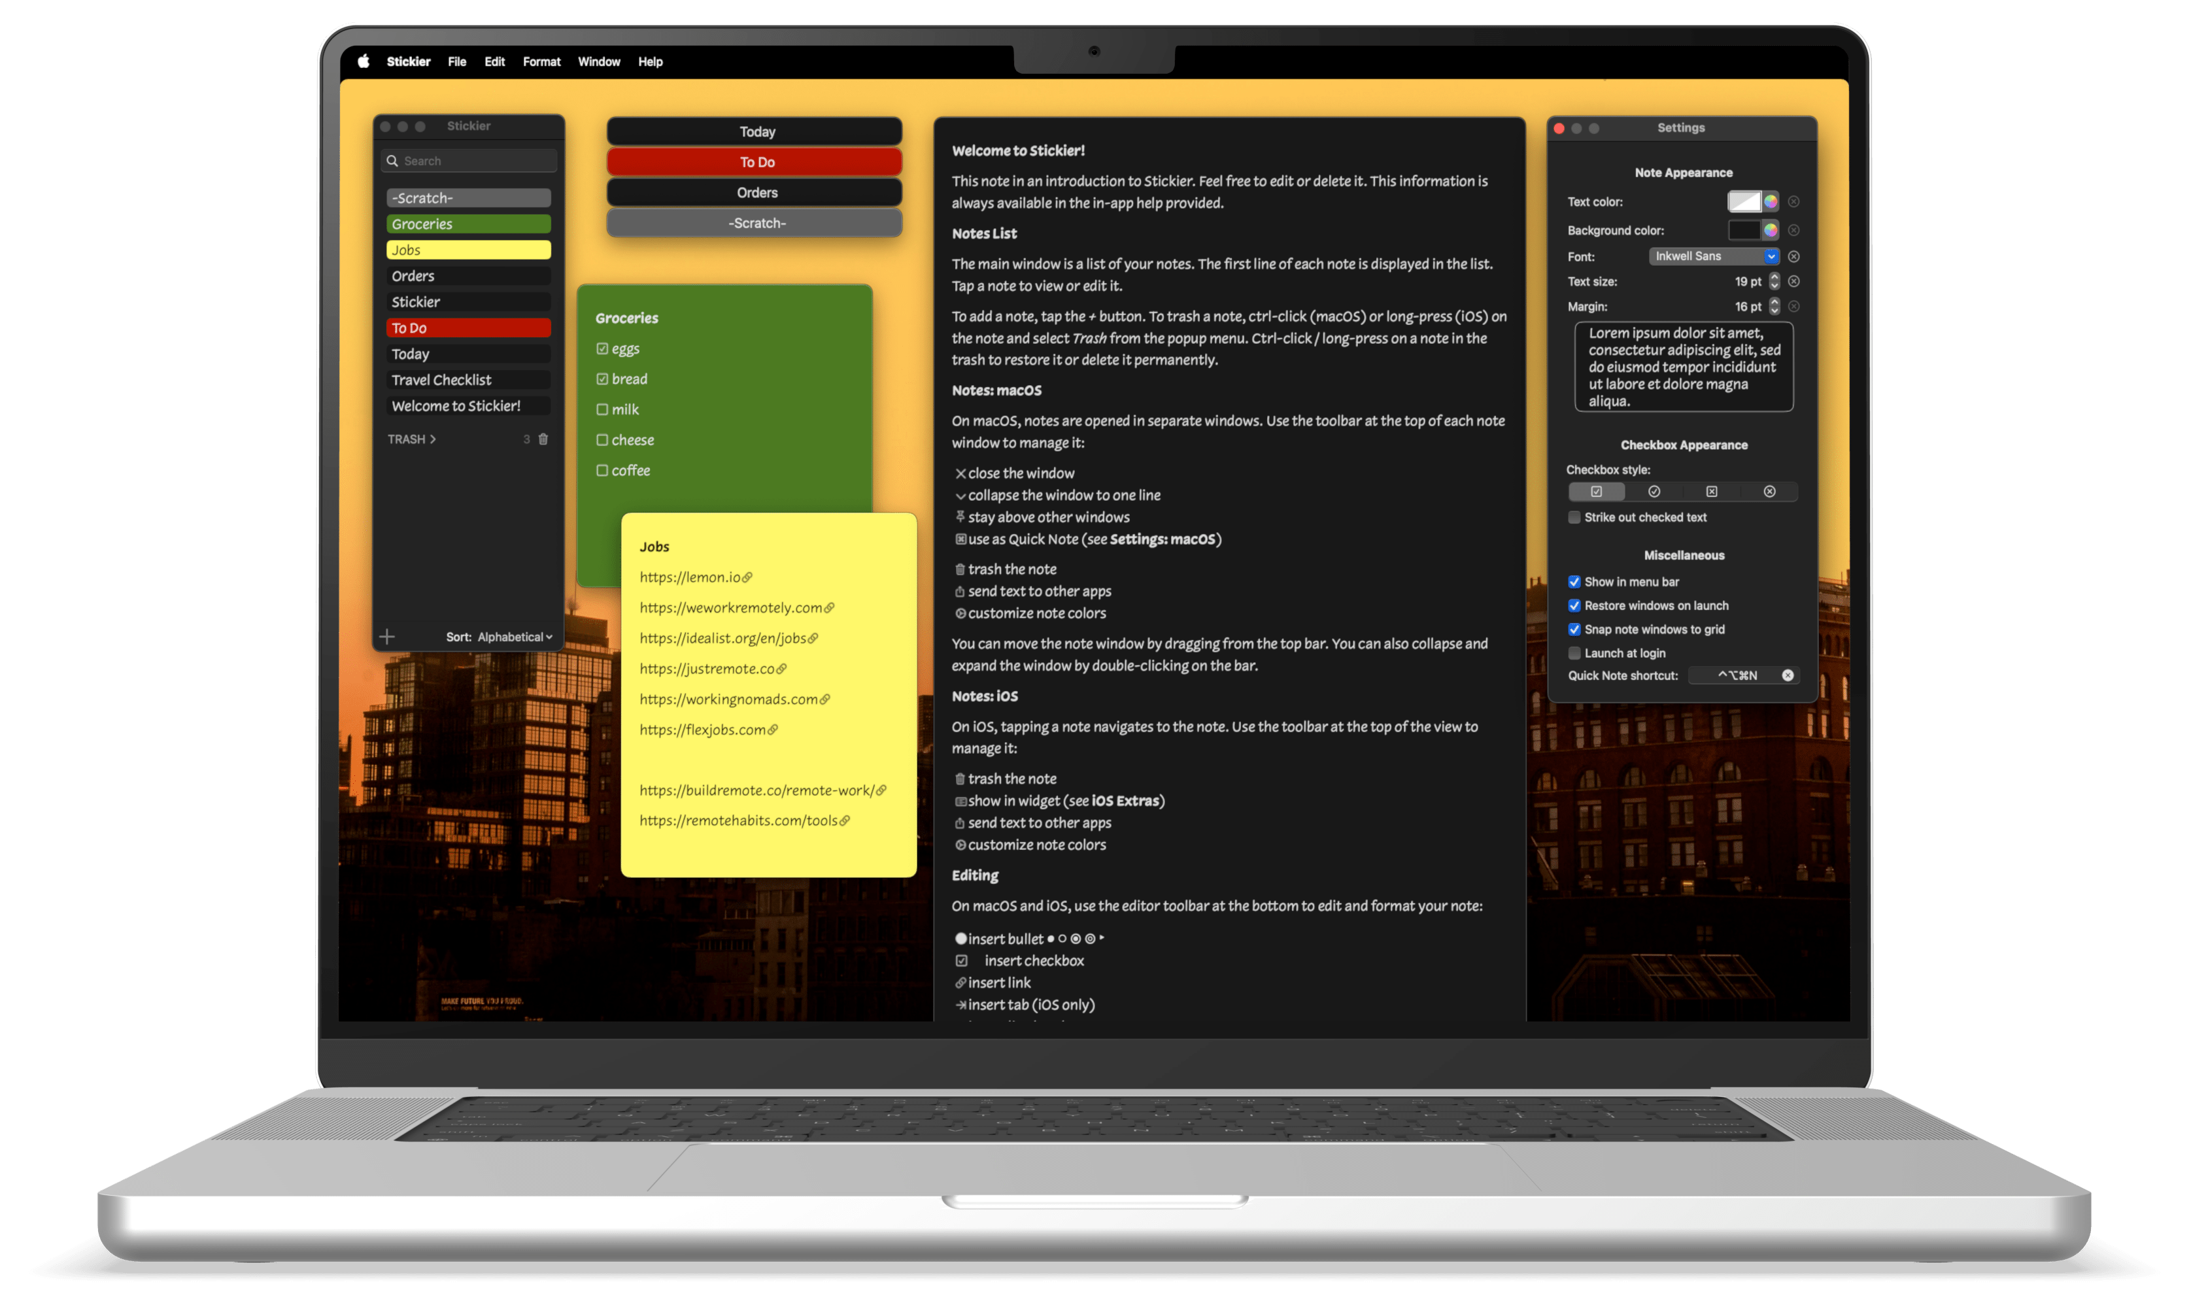Open the https://buildremote.co/remote-work/ link
The width and height of the screenshot is (2189, 1301).
[x=756, y=791]
